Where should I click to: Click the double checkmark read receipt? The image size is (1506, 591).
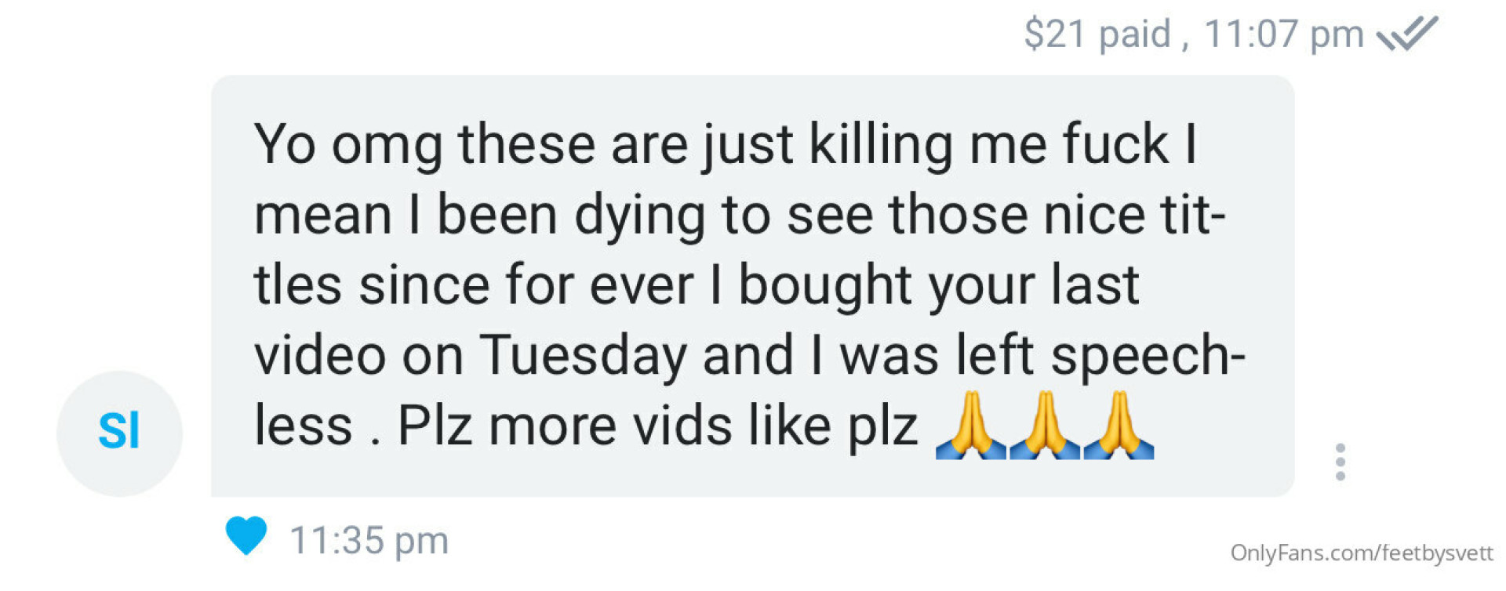click(x=1407, y=34)
